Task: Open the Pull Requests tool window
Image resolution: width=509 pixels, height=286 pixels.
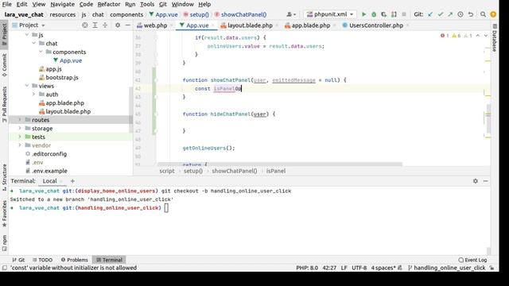Action: point(4,104)
